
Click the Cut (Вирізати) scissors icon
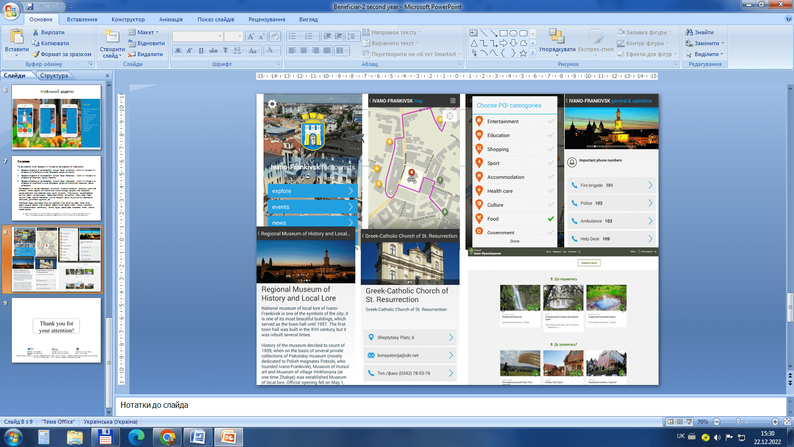[36, 32]
